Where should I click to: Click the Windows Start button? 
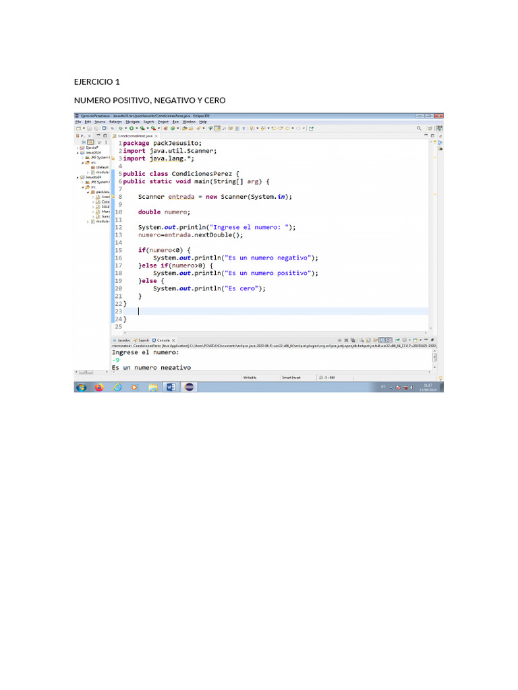click(x=81, y=387)
